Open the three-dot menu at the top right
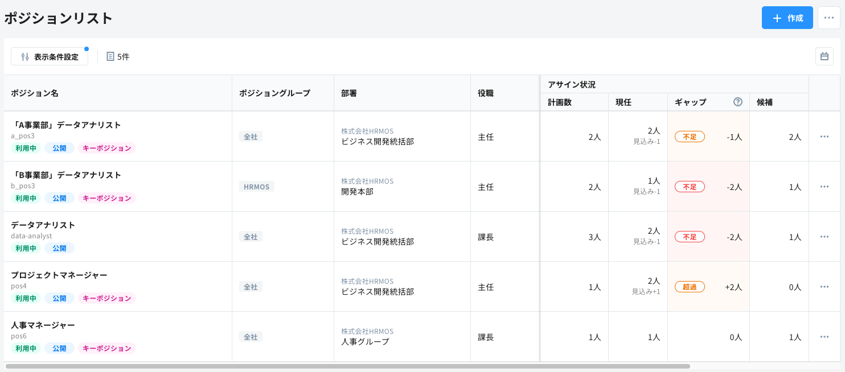845x372 pixels. pos(828,18)
